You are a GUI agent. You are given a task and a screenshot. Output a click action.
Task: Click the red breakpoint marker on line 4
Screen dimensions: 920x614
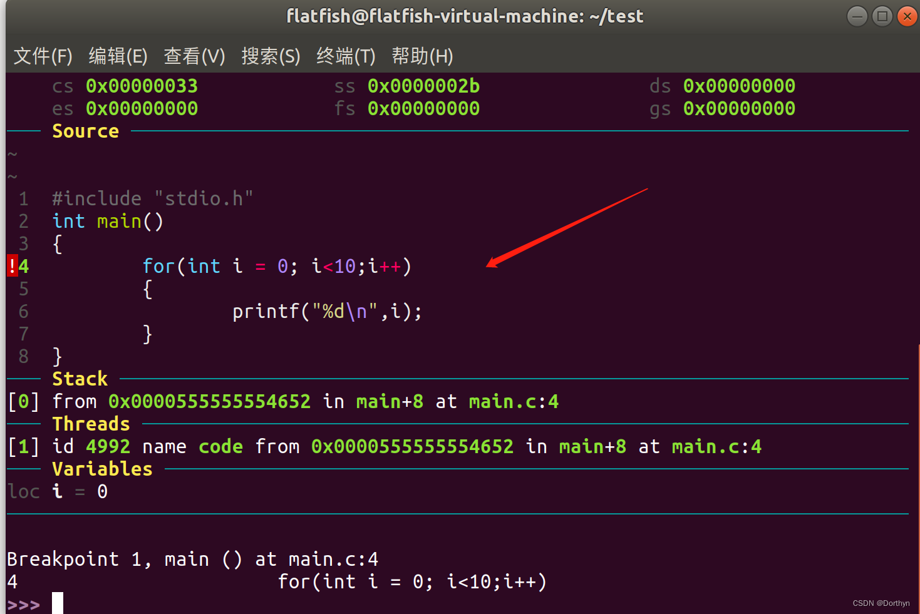tap(13, 266)
